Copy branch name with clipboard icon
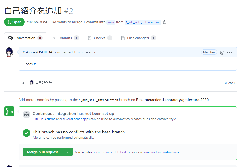This screenshot has width=240, height=167. click(x=165, y=22)
